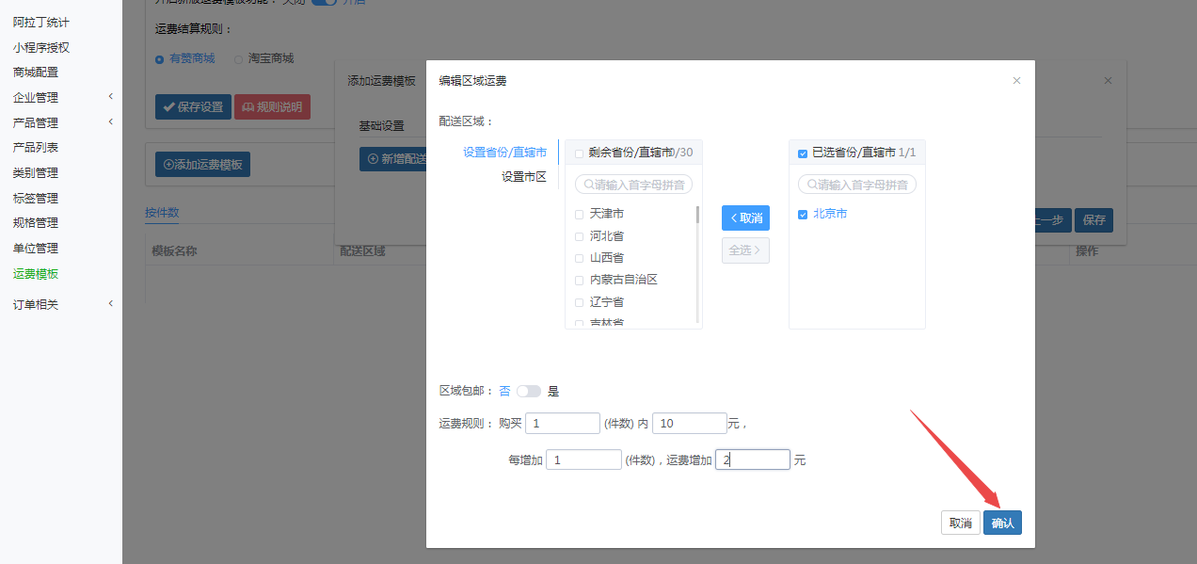Close the 编辑区域运费 dialog with X icon
1197x564 pixels.
(x=1016, y=81)
